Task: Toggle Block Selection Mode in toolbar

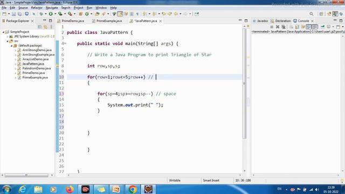Action: 132,14
